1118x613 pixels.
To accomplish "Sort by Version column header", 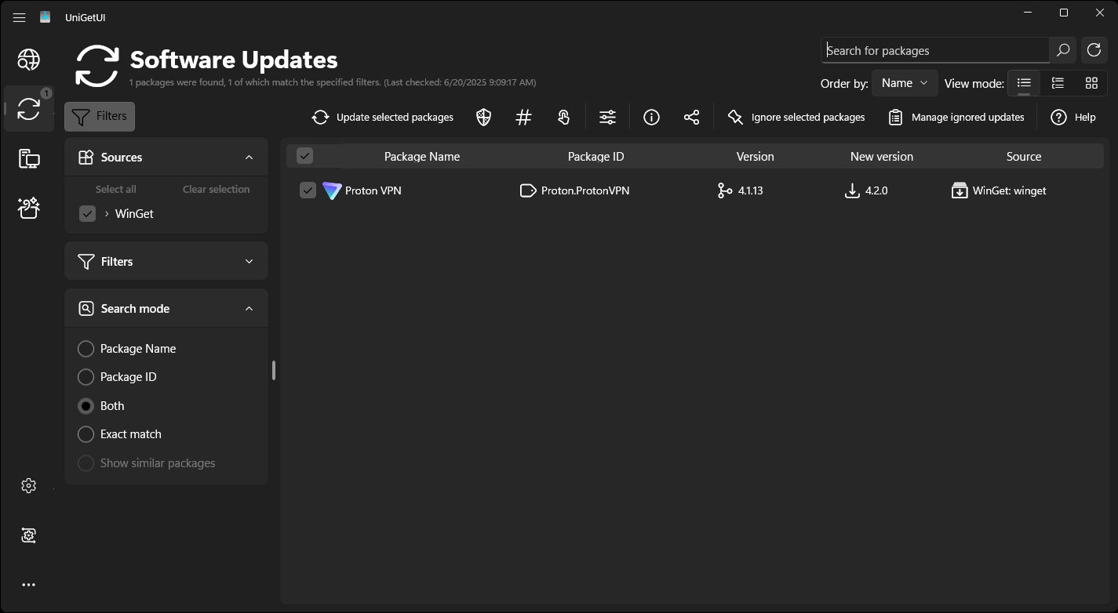I will 756,157.
